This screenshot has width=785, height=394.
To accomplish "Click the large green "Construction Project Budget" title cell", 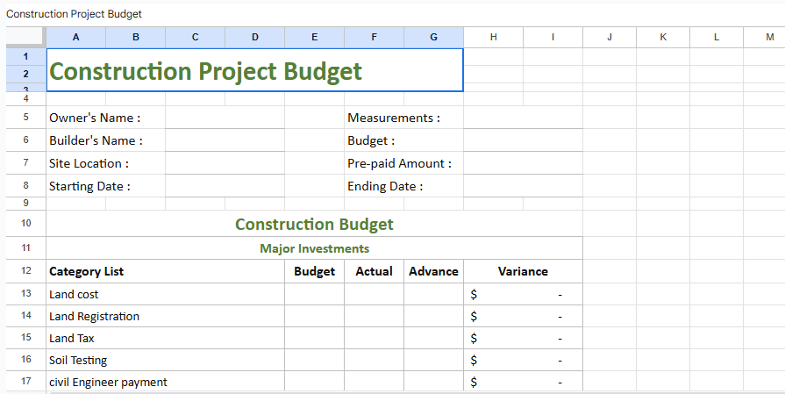I will (x=254, y=70).
